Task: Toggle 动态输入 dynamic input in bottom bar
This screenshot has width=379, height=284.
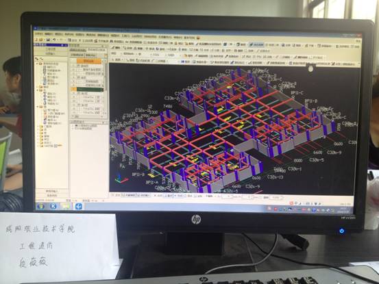Action: click(x=143, y=195)
